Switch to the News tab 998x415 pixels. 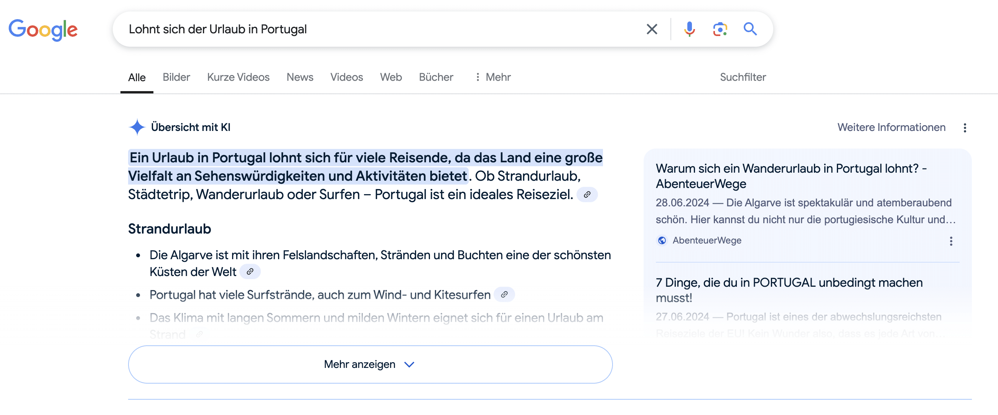pos(300,77)
